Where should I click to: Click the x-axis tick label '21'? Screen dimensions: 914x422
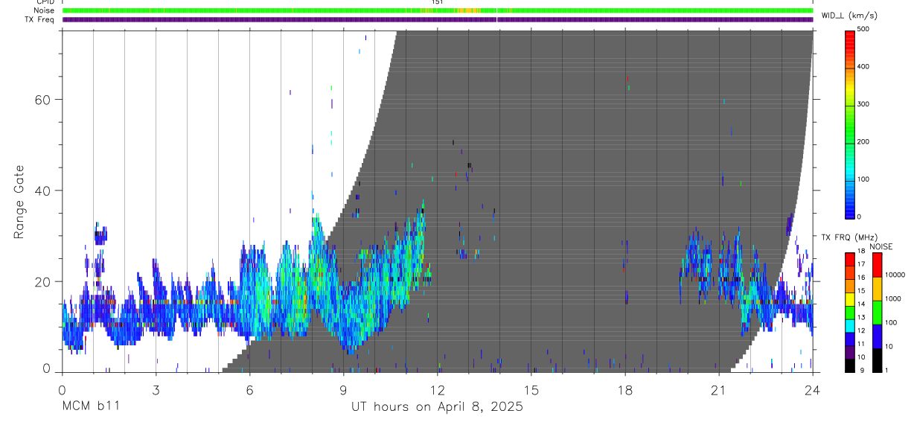pos(719,390)
